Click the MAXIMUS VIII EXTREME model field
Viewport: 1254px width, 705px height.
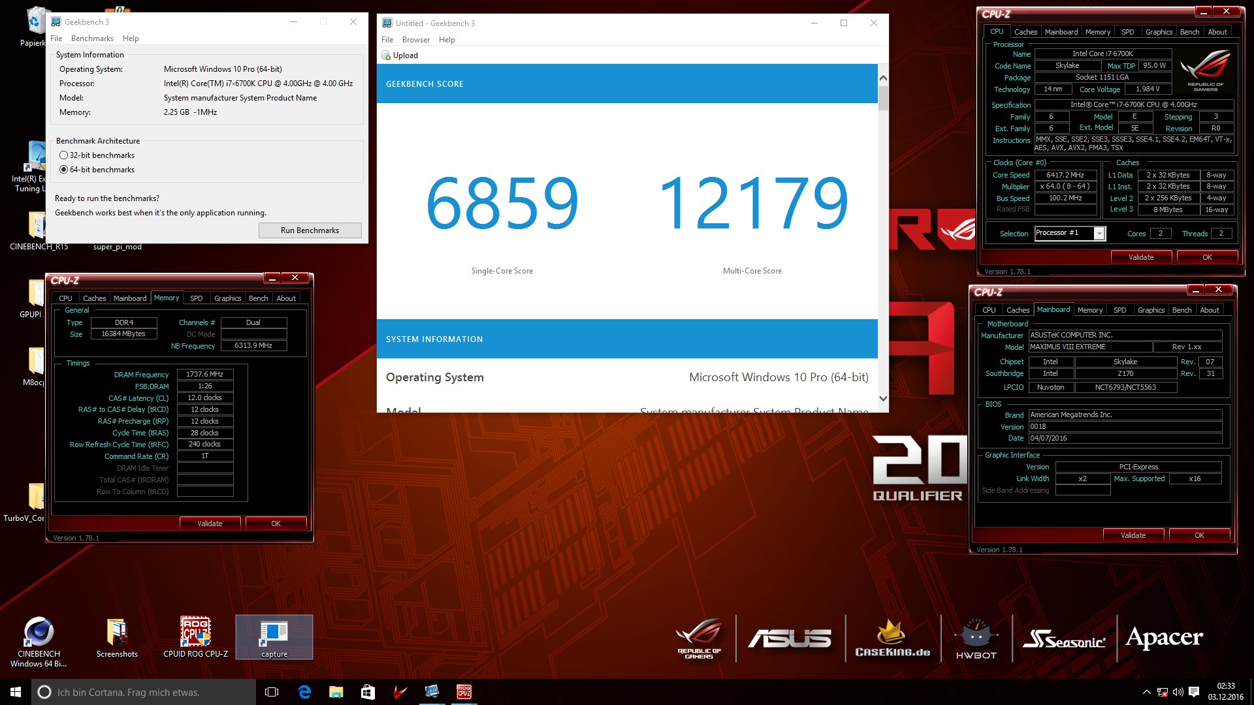click(x=1090, y=347)
